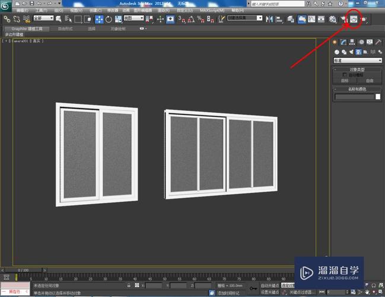This screenshot has width=385, height=297.
Task: Click the 0 / 100 time slider
Action: pos(23,270)
